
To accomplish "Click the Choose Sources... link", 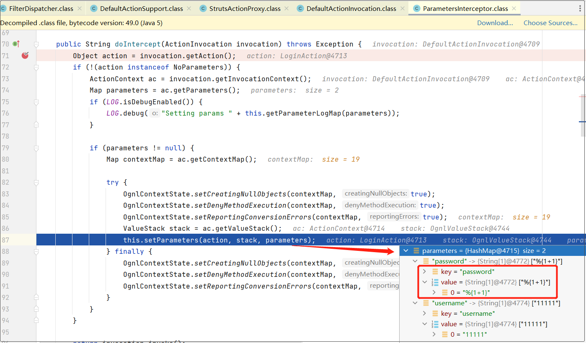I will click(x=550, y=23).
